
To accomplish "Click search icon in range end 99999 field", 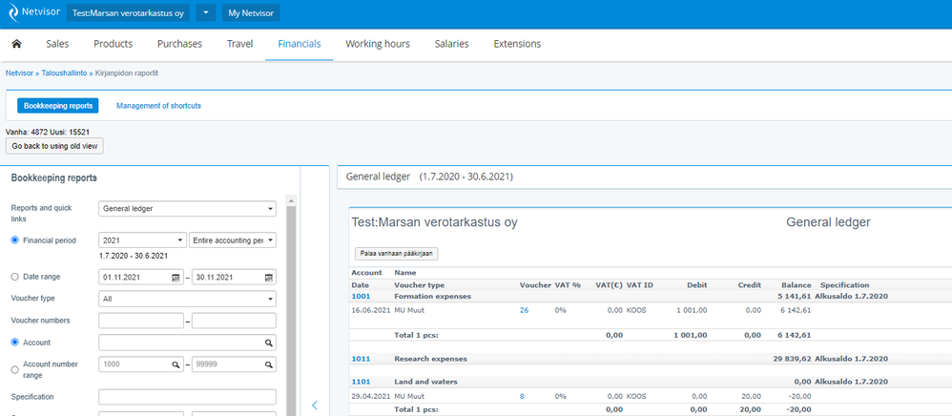I will pos(268,365).
